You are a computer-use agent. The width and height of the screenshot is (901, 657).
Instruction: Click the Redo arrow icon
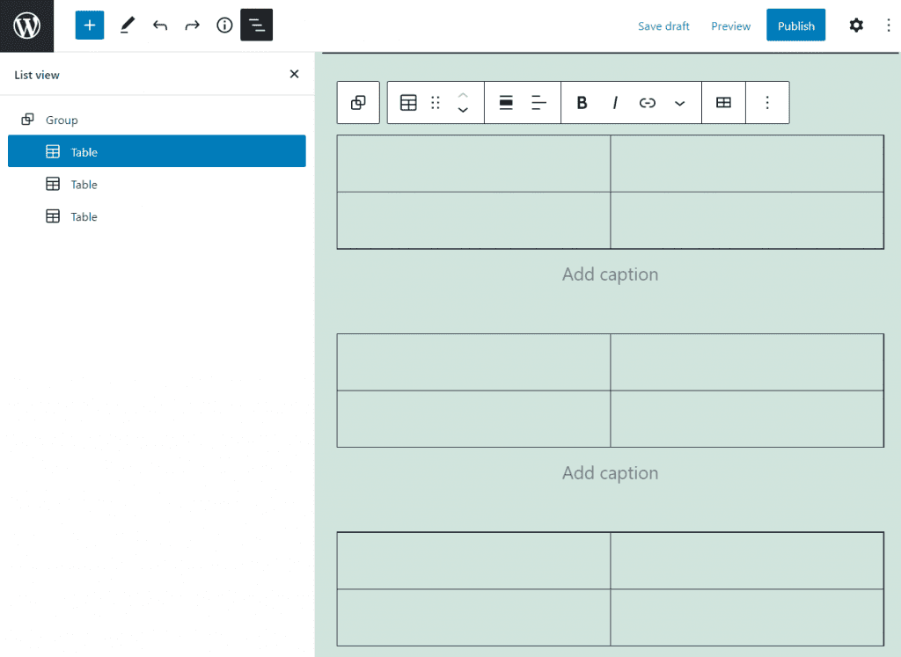click(x=192, y=25)
